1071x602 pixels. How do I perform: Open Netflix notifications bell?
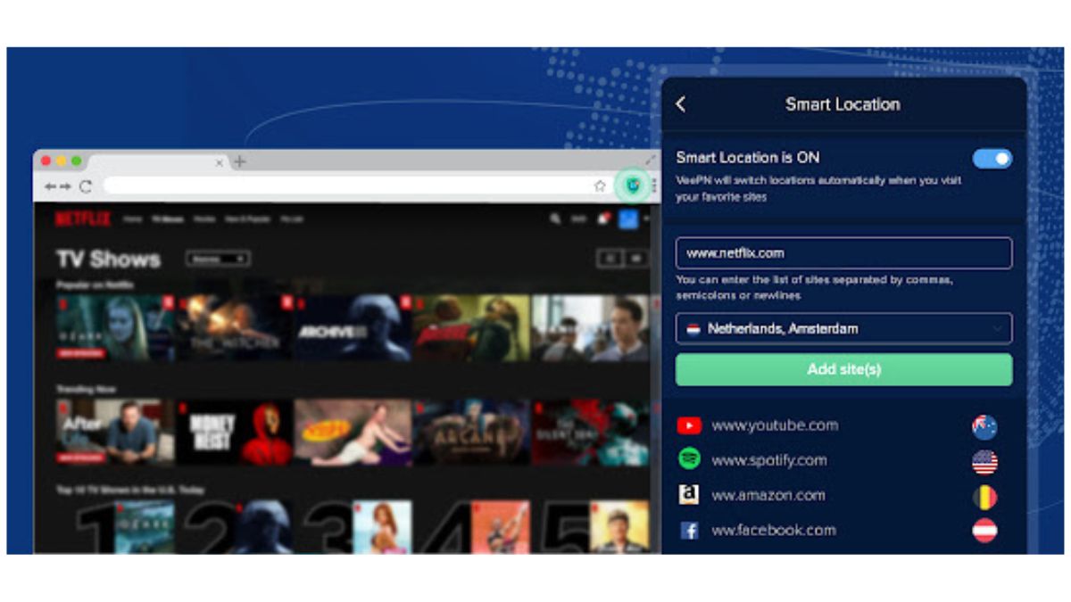click(x=603, y=219)
